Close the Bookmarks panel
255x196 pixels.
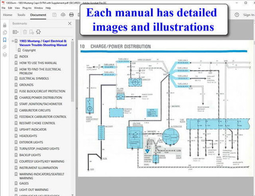coord(70,23)
